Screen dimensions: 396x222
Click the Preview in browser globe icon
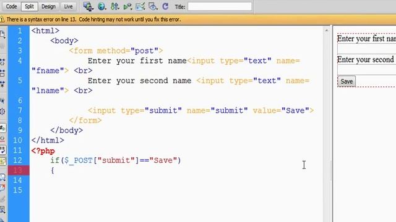tap(101, 7)
